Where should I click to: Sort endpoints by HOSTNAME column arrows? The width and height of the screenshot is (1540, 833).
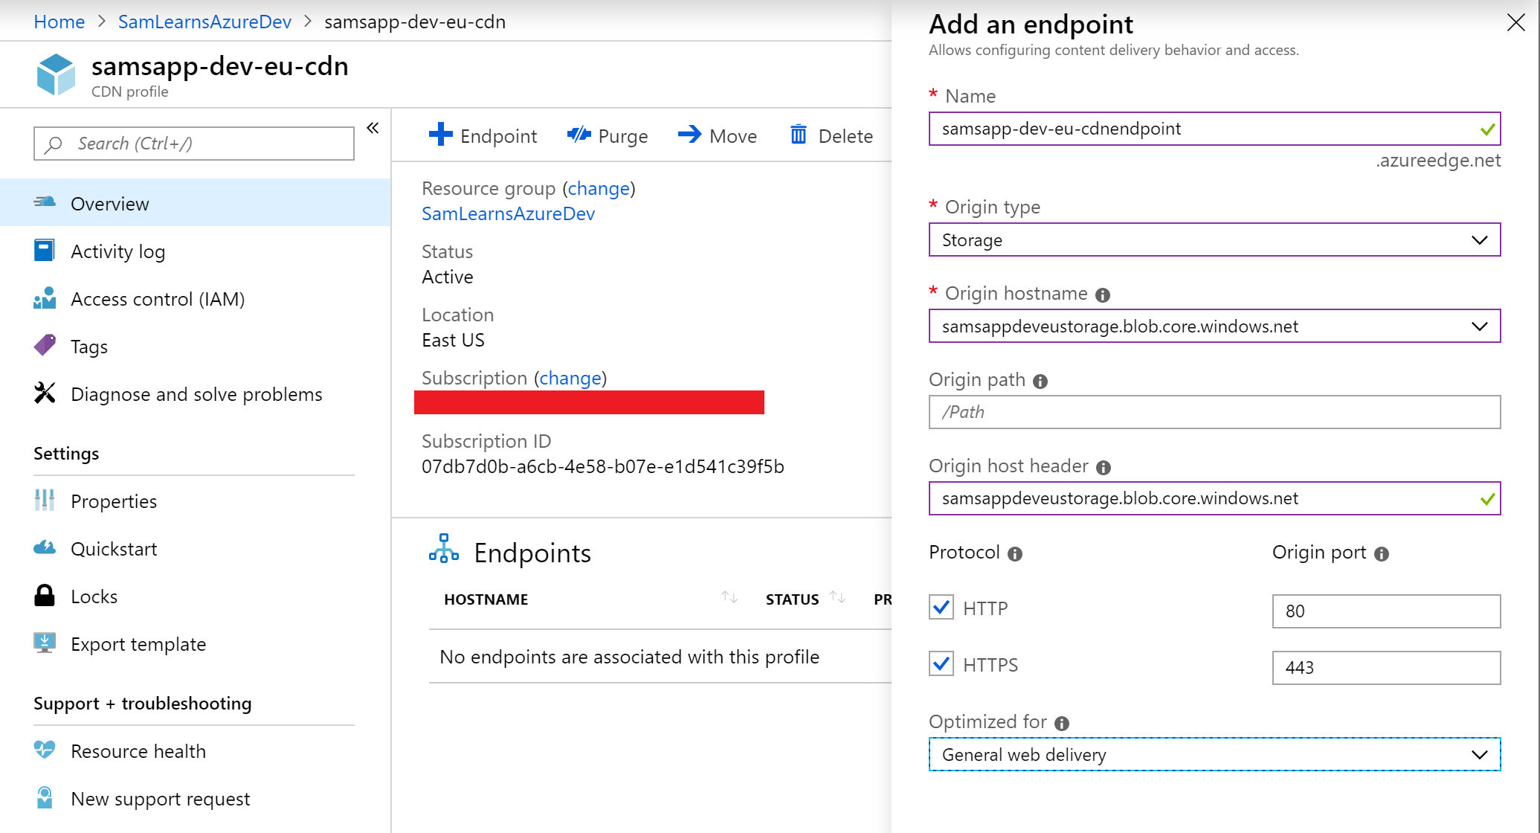click(x=729, y=598)
